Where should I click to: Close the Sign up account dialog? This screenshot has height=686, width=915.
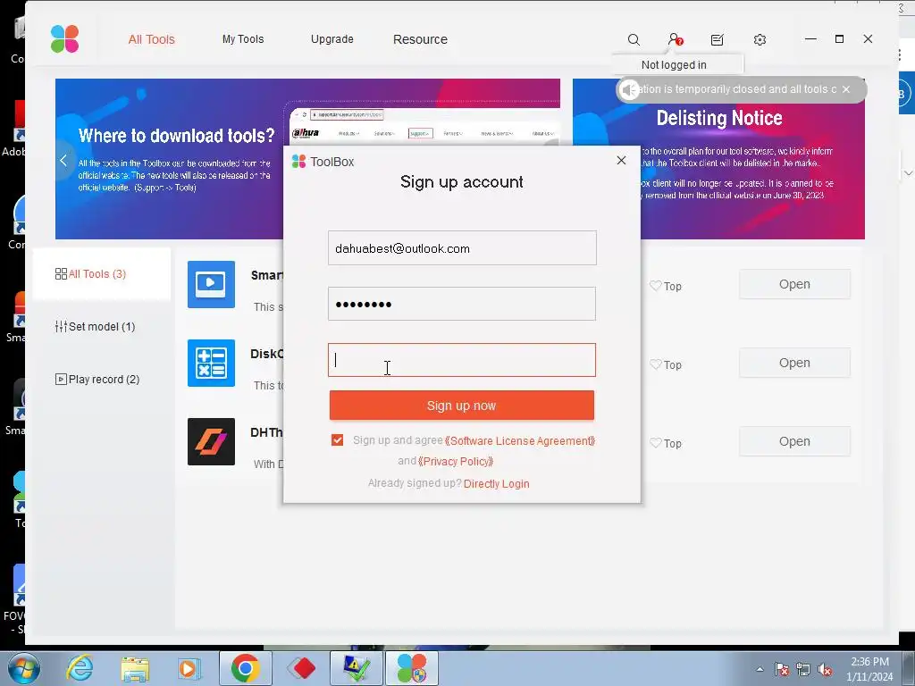tap(622, 161)
